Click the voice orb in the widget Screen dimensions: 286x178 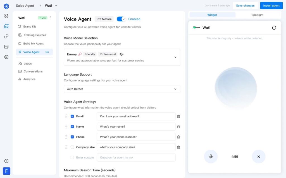click(x=236, y=88)
